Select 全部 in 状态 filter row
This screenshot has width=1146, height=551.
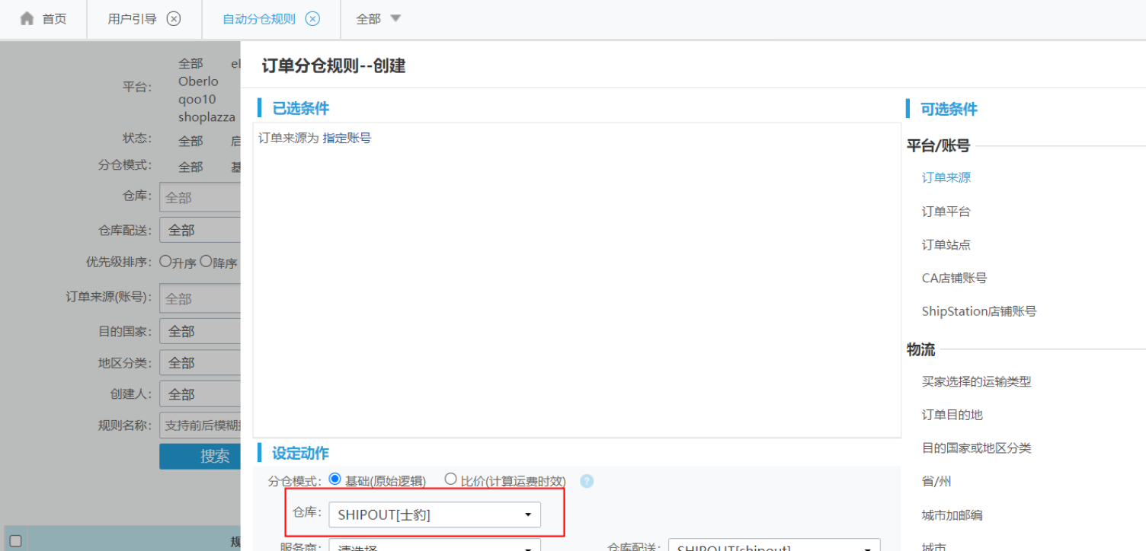[190, 142]
